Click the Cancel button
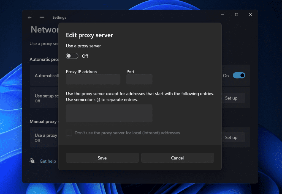This screenshot has height=194, width=282. [x=177, y=158]
